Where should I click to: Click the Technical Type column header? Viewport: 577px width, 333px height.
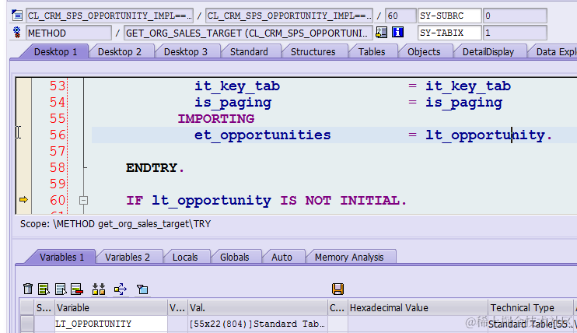pos(530,307)
